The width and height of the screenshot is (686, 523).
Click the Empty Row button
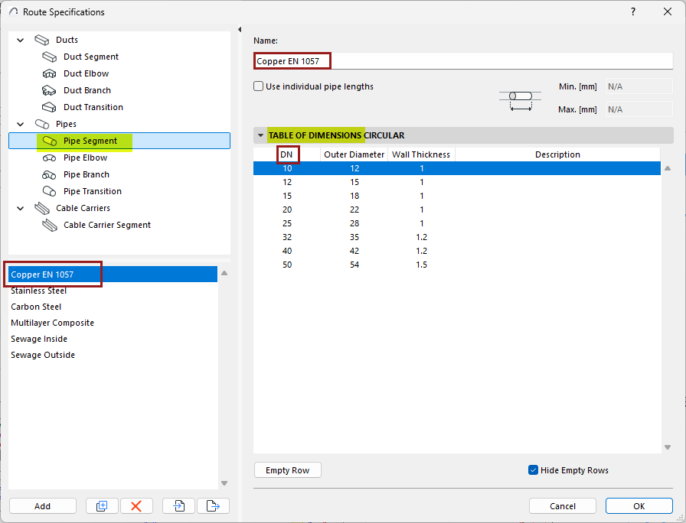[287, 470]
